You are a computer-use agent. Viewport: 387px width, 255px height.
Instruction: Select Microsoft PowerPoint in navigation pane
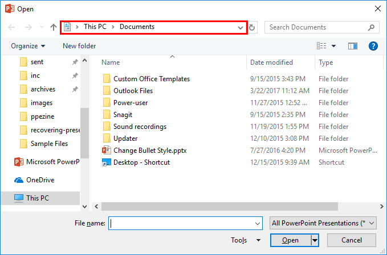[46, 162]
